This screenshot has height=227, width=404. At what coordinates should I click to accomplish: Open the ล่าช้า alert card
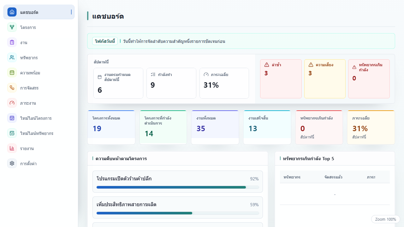coord(281,79)
